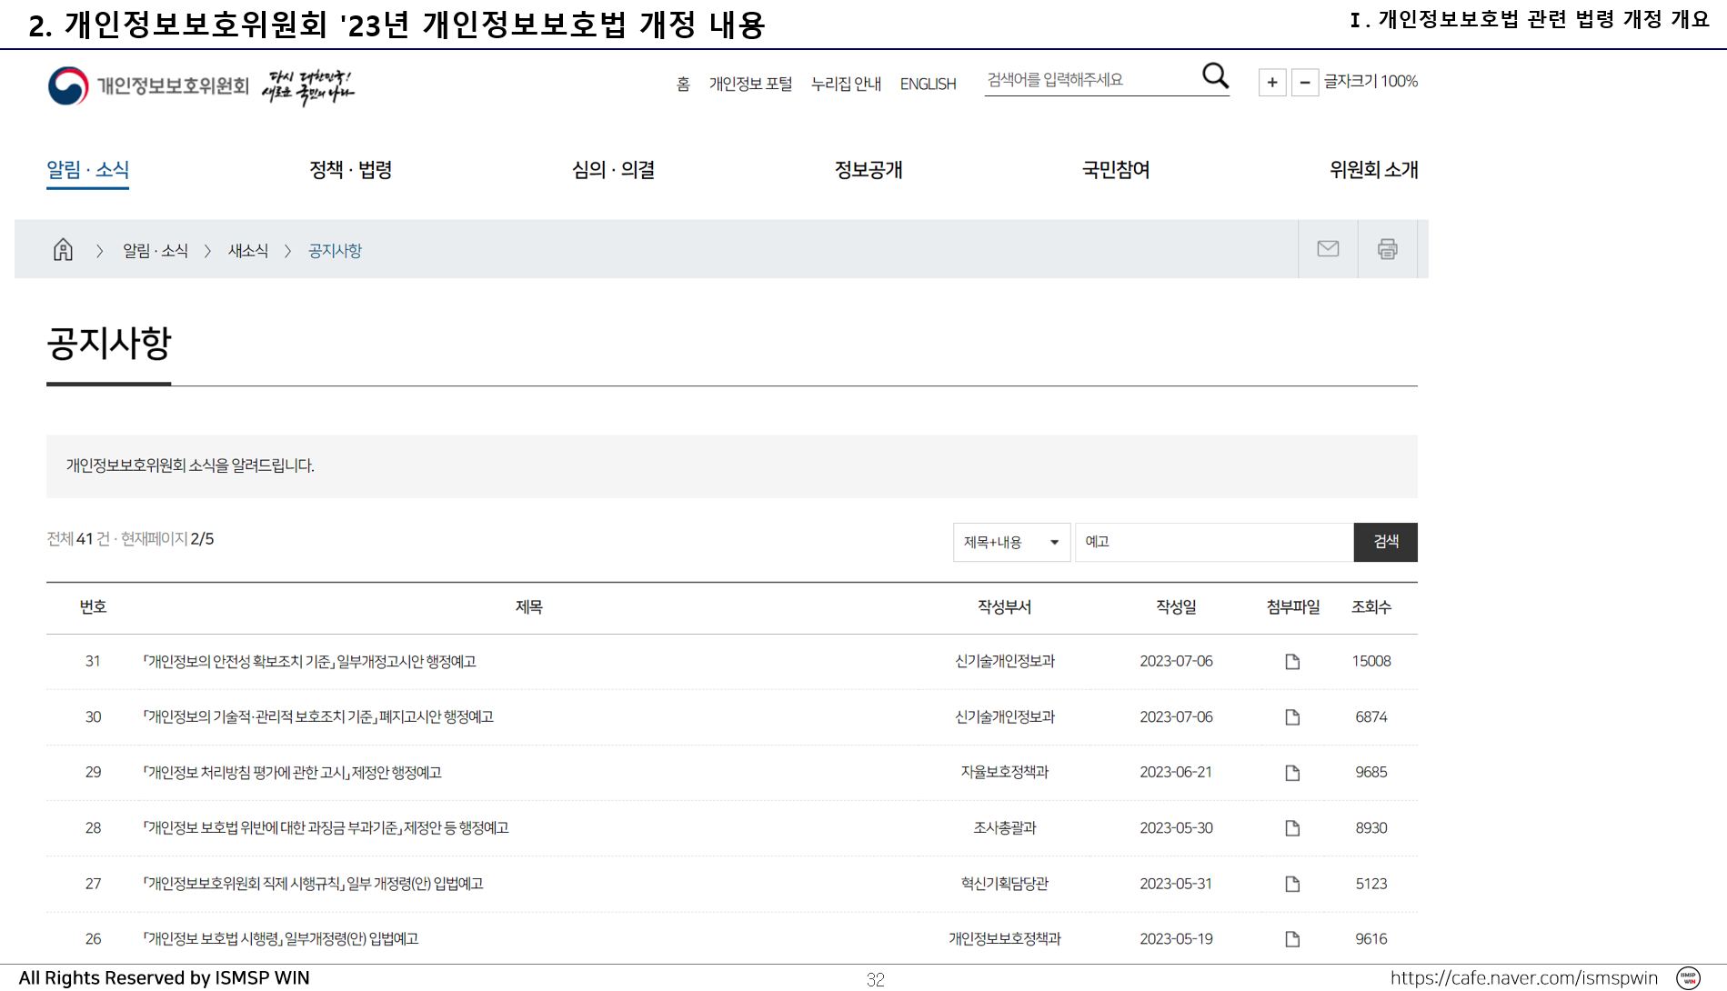Screen dimensions: 1727x991
Task: Click 새소식 in the breadcrumb
Action: (248, 251)
